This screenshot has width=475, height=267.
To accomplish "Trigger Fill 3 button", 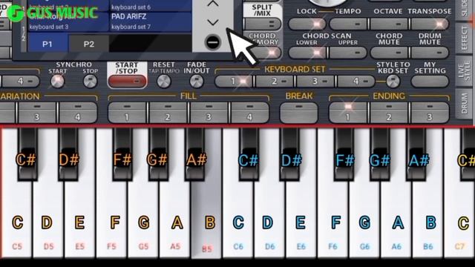I will pos(209,112).
